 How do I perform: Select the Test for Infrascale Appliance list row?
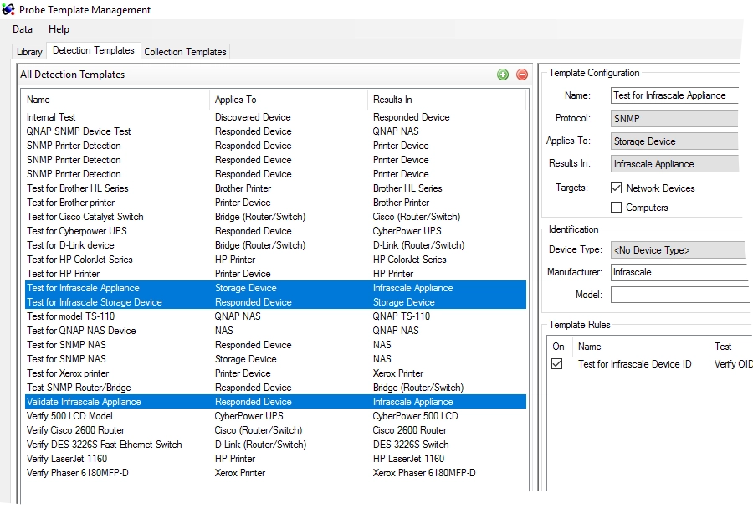coord(275,288)
